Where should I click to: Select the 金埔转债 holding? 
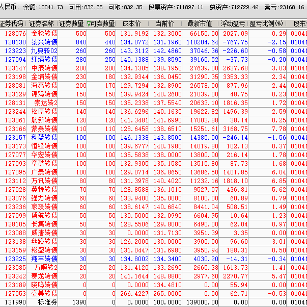coord(44,77)
